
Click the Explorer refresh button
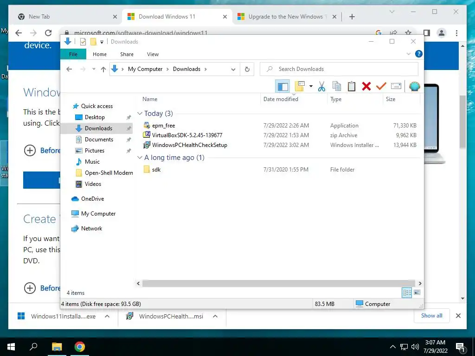pos(247,70)
